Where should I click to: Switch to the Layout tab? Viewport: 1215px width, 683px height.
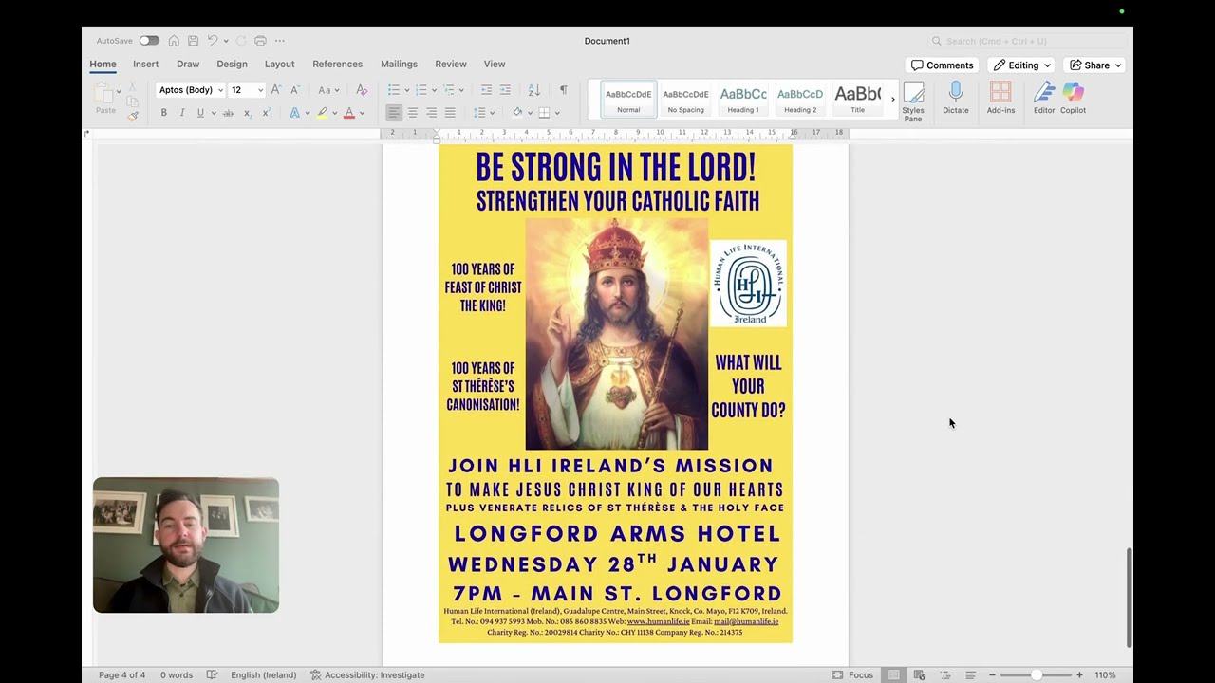pyautogui.click(x=279, y=65)
